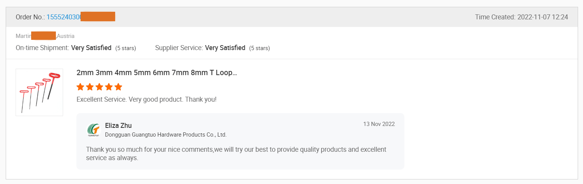This screenshot has width=583, height=184.
Task: Click the supplier's thank-you reply message
Action: tap(236, 153)
